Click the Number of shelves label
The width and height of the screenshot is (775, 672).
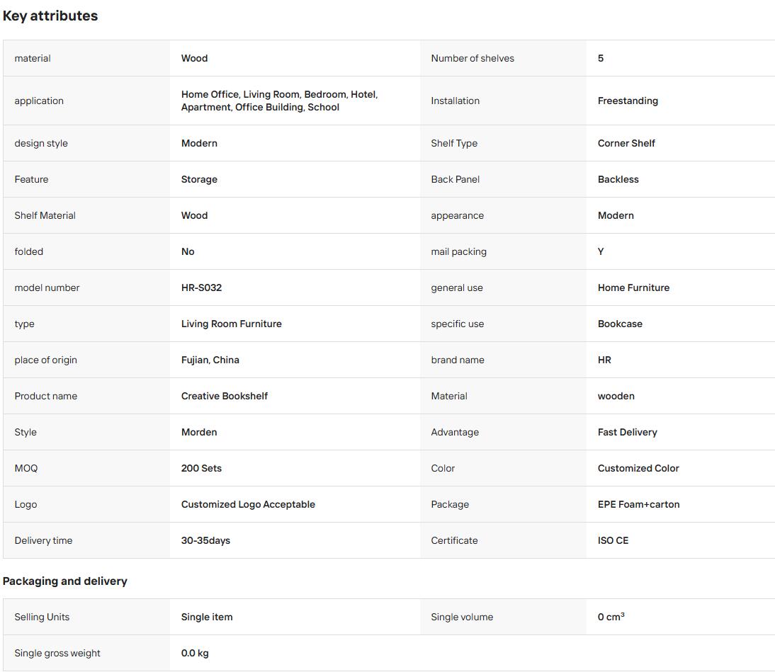coord(473,58)
